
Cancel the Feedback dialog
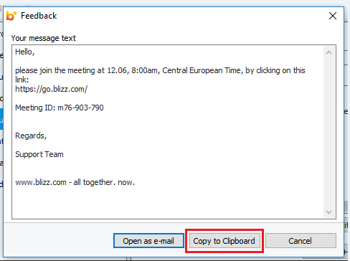[301, 241]
